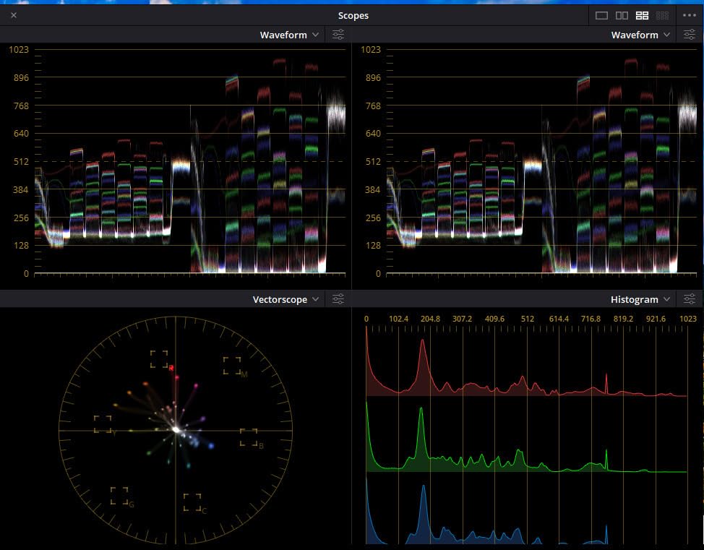This screenshot has width=704, height=550.
Task: Close the Scopes window
Action: pos(14,15)
